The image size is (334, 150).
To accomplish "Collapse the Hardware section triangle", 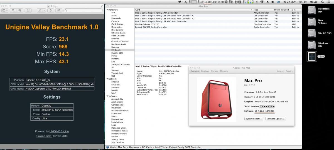I will click(x=107, y=10).
